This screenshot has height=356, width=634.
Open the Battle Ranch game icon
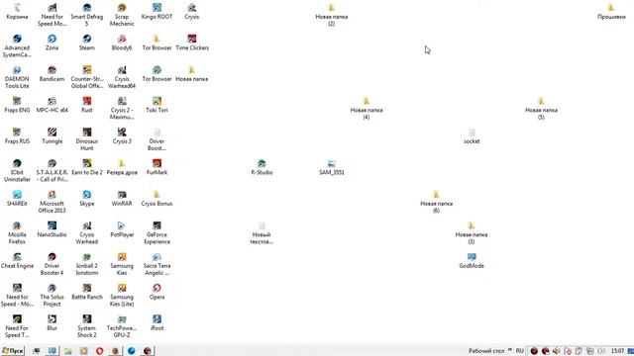tap(87, 292)
